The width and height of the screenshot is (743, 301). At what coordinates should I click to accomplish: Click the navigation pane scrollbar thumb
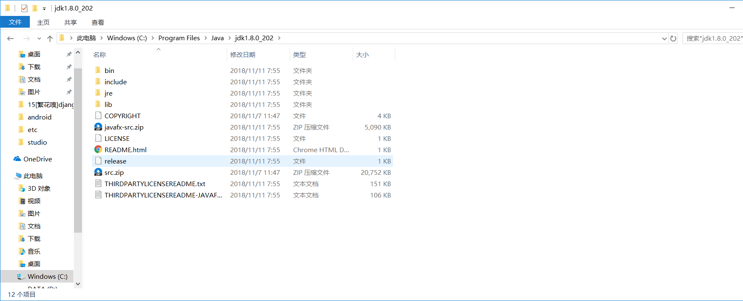coord(78,150)
